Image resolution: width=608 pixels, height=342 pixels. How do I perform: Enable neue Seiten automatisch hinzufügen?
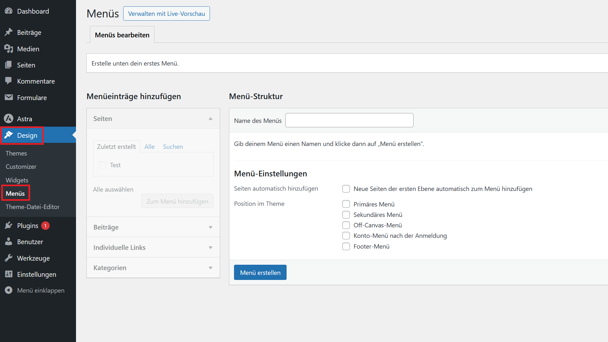click(x=346, y=188)
